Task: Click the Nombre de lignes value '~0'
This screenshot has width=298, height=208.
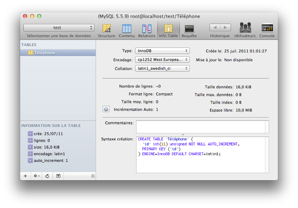Action: pyautogui.click(x=158, y=86)
